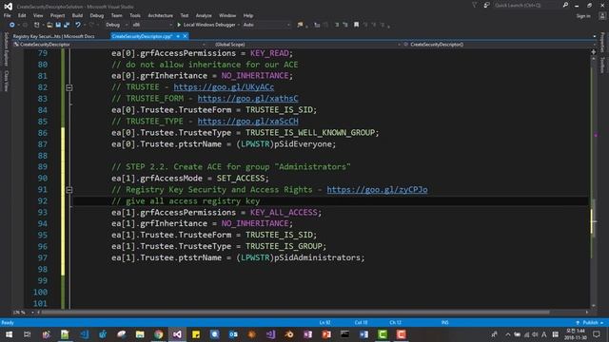Click KEY_ALL_ACCESS on line 93
This screenshot has width=609, height=342.
(284, 213)
